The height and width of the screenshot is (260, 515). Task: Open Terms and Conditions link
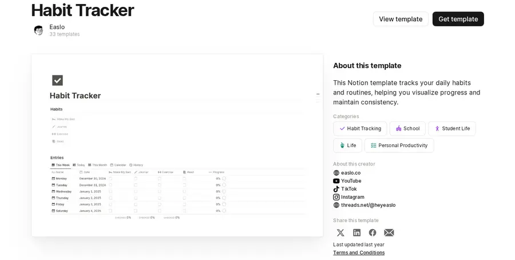359,253
